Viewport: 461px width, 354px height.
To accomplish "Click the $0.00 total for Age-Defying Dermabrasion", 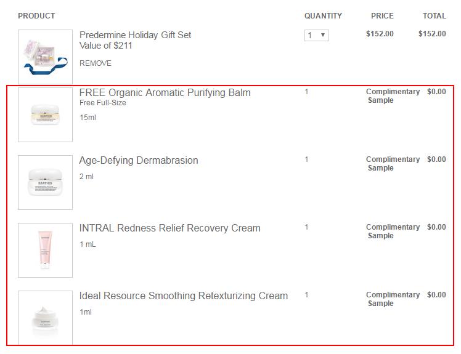I will point(436,159).
